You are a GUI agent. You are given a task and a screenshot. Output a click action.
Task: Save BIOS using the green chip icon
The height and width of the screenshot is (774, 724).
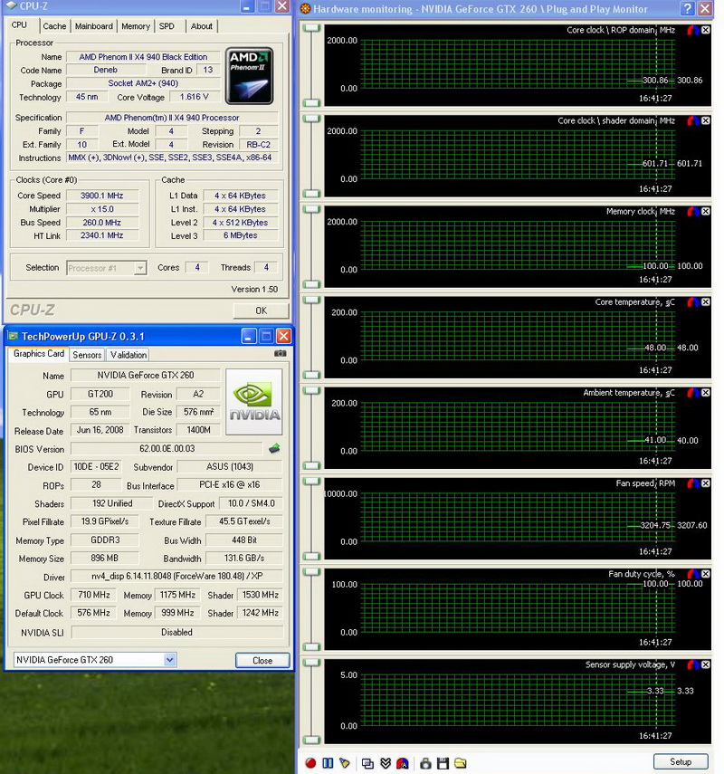point(274,448)
